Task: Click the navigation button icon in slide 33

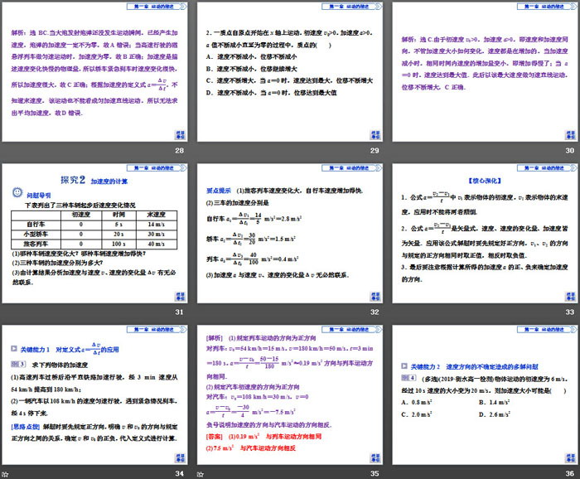Action: click(x=570, y=297)
